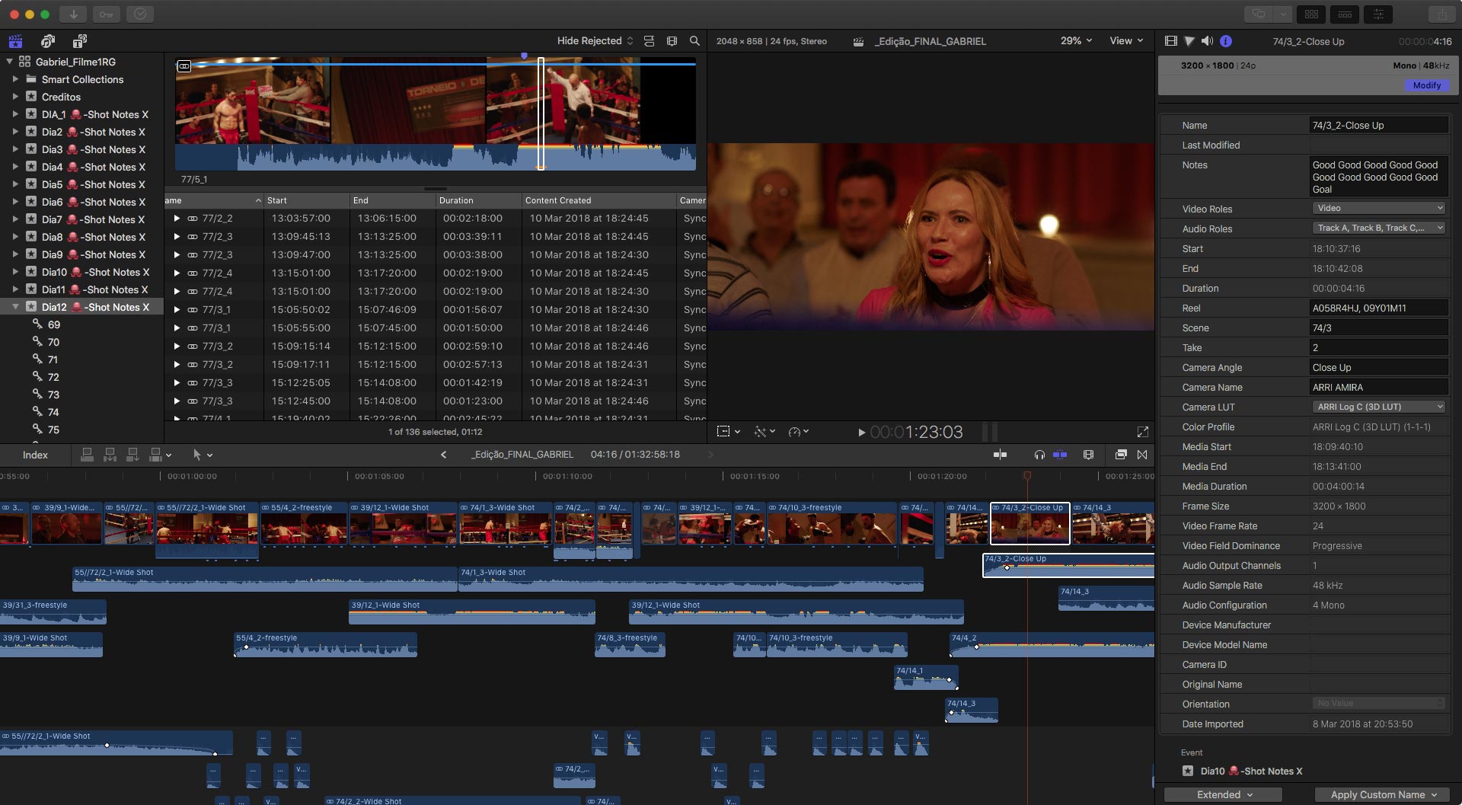
Task: Expand the Smart Collections folder
Action: (x=15, y=79)
